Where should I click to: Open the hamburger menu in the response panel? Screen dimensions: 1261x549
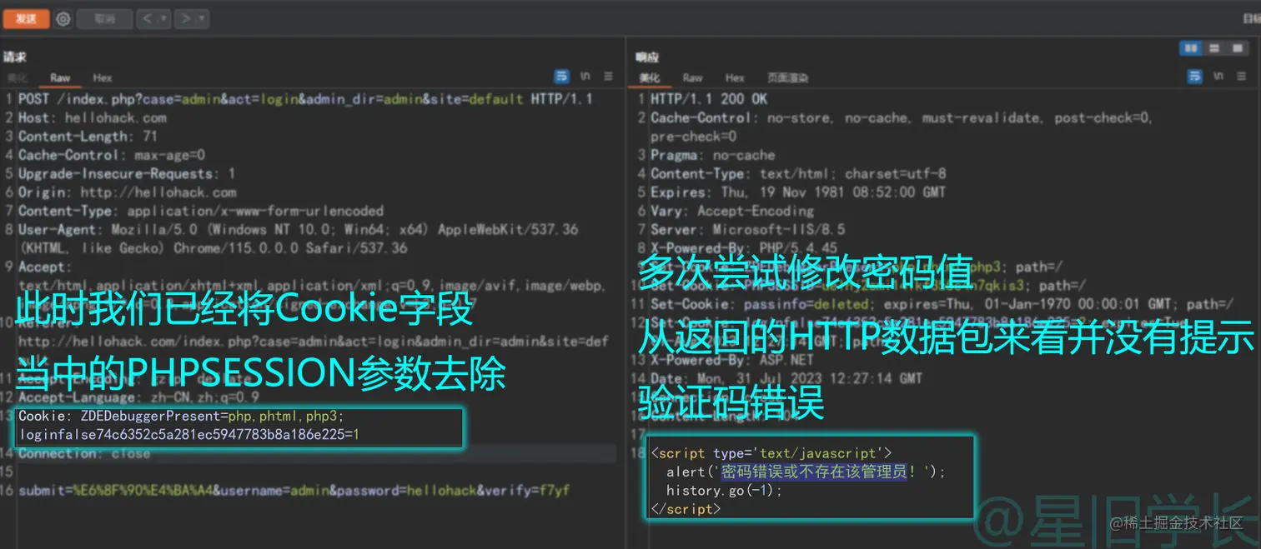coord(1242,77)
